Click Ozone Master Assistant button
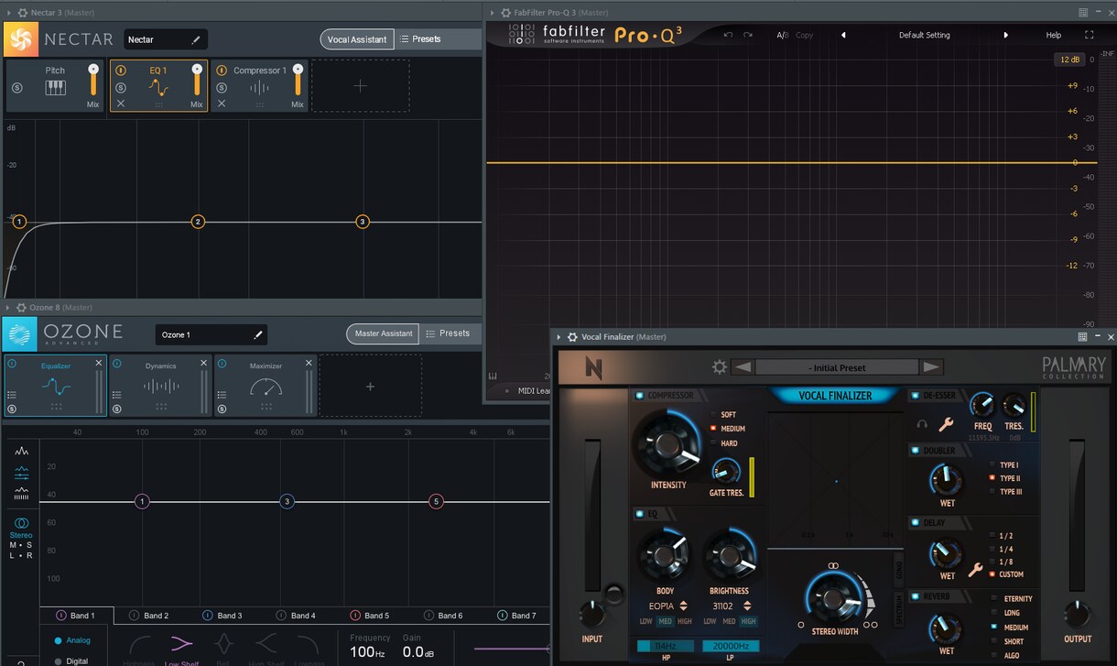 pyautogui.click(x=384, y=333)
